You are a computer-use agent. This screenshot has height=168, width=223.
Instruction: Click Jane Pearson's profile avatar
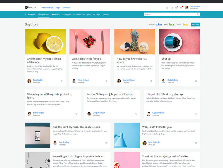[x=186, y=7]
